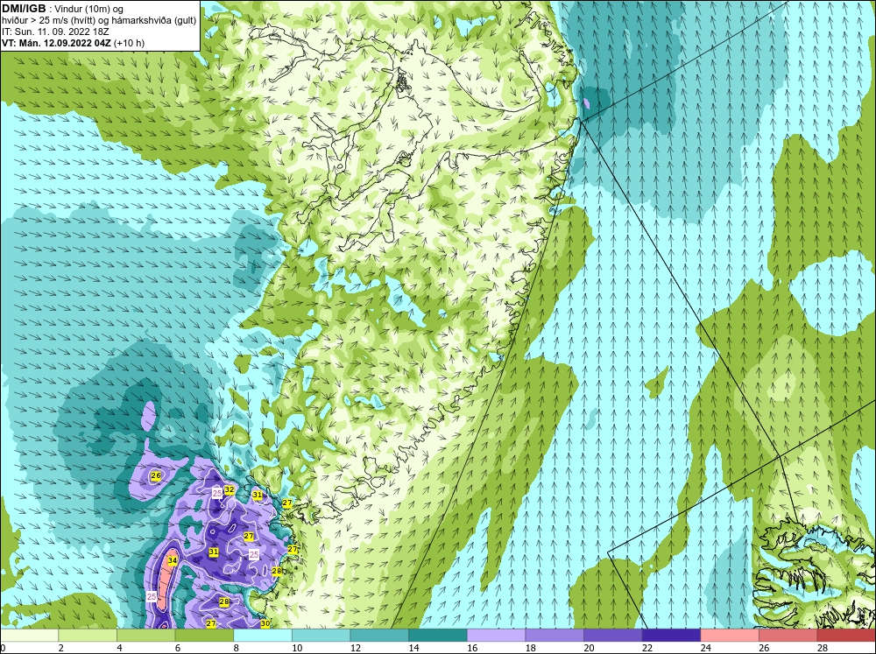Pick the medium purple 18–20 m/s legend swatch
This screenshot has height=654, width=876.
[555, 635]
